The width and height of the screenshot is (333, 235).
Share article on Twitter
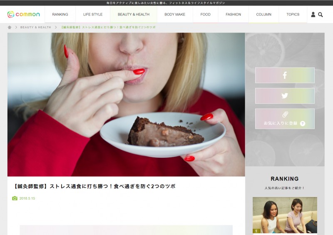click(x=285, y=96)
